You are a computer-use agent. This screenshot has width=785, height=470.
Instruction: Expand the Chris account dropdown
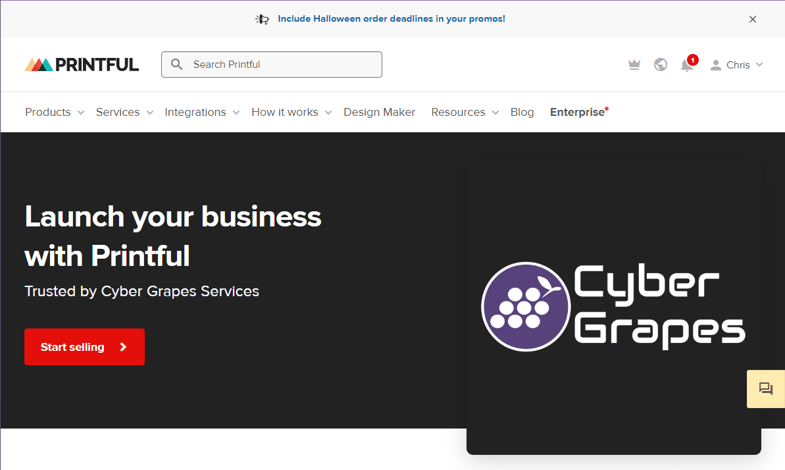(759, 65)
